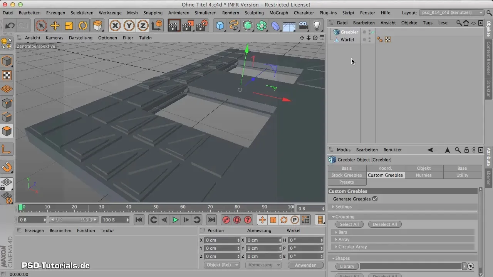The height and width of the screenshot is (277, 493).
Task: Switch to Nurnies tab
Action: click(x=424, y=175)
